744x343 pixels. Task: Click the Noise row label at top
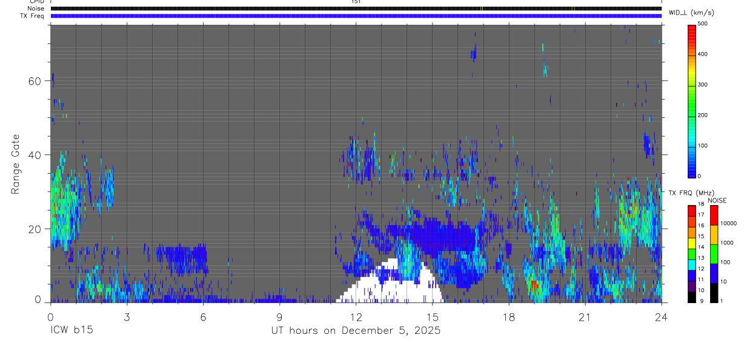(x=36, y=8)
